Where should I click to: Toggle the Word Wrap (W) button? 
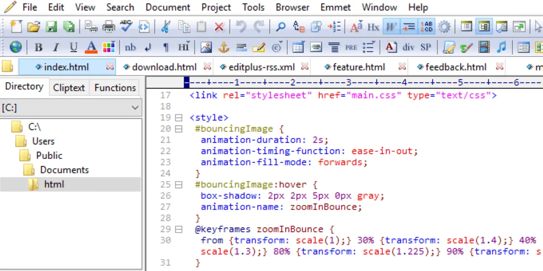click(391, 27)
